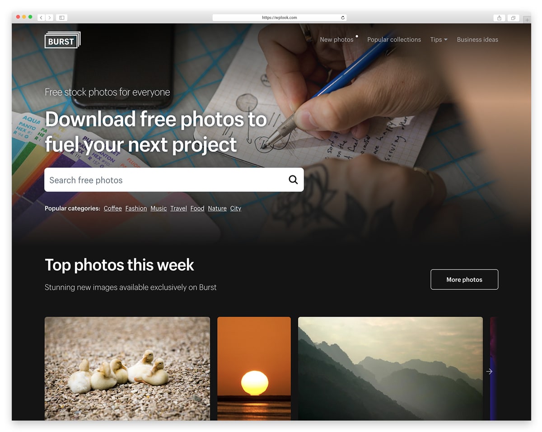Focus the Search free photos field

(x=174, y=180)
